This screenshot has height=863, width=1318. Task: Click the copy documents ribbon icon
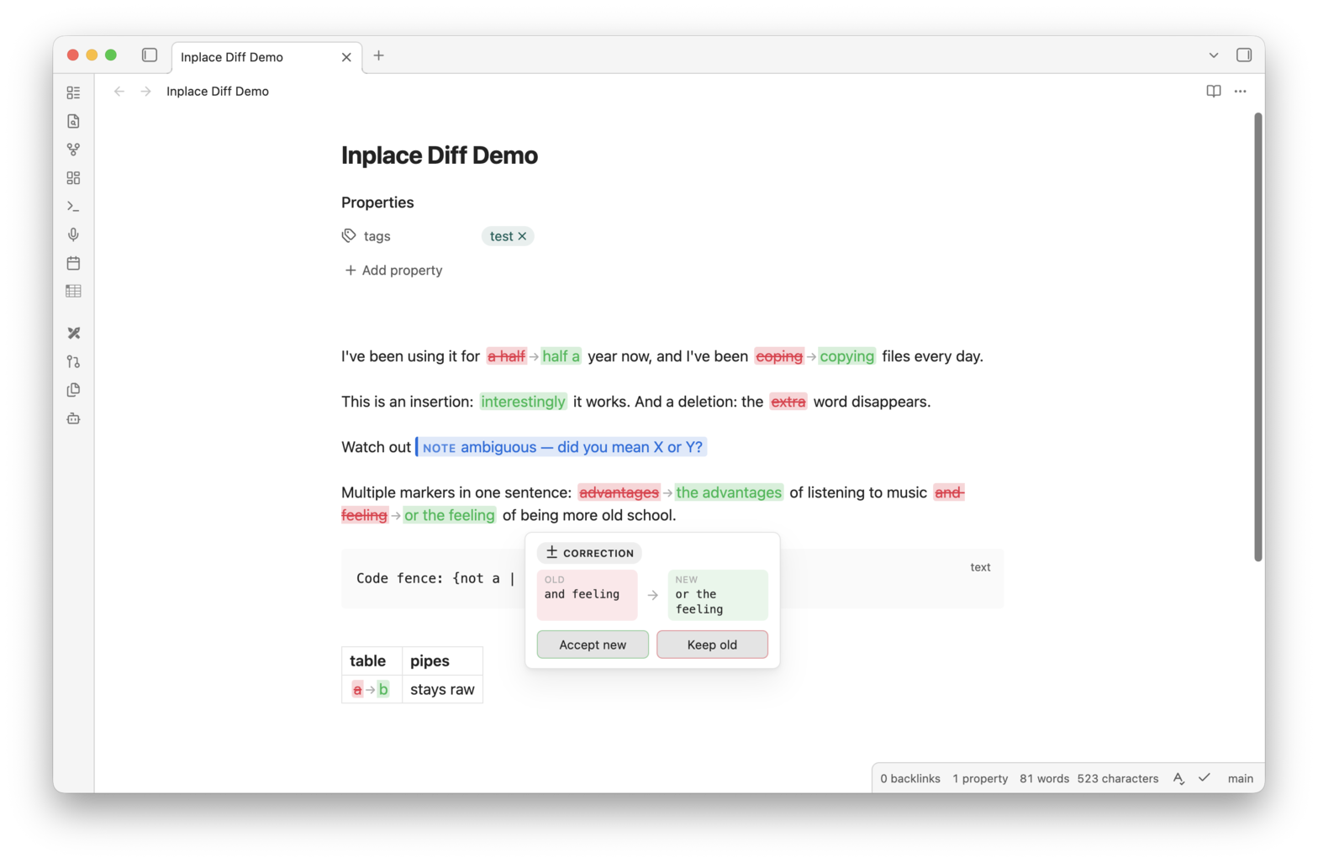(x=73, y=390)
